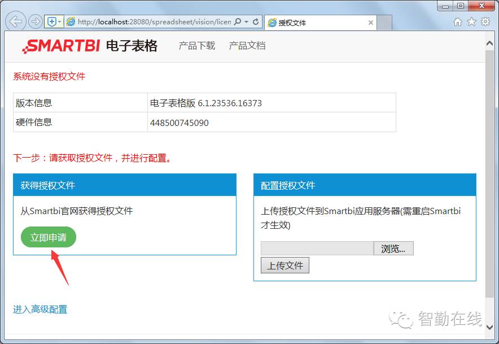The height and width of the screenshot is (344, 499).
Task: Open the 产品文档 menu item
Action: click(x=247, y=46)
